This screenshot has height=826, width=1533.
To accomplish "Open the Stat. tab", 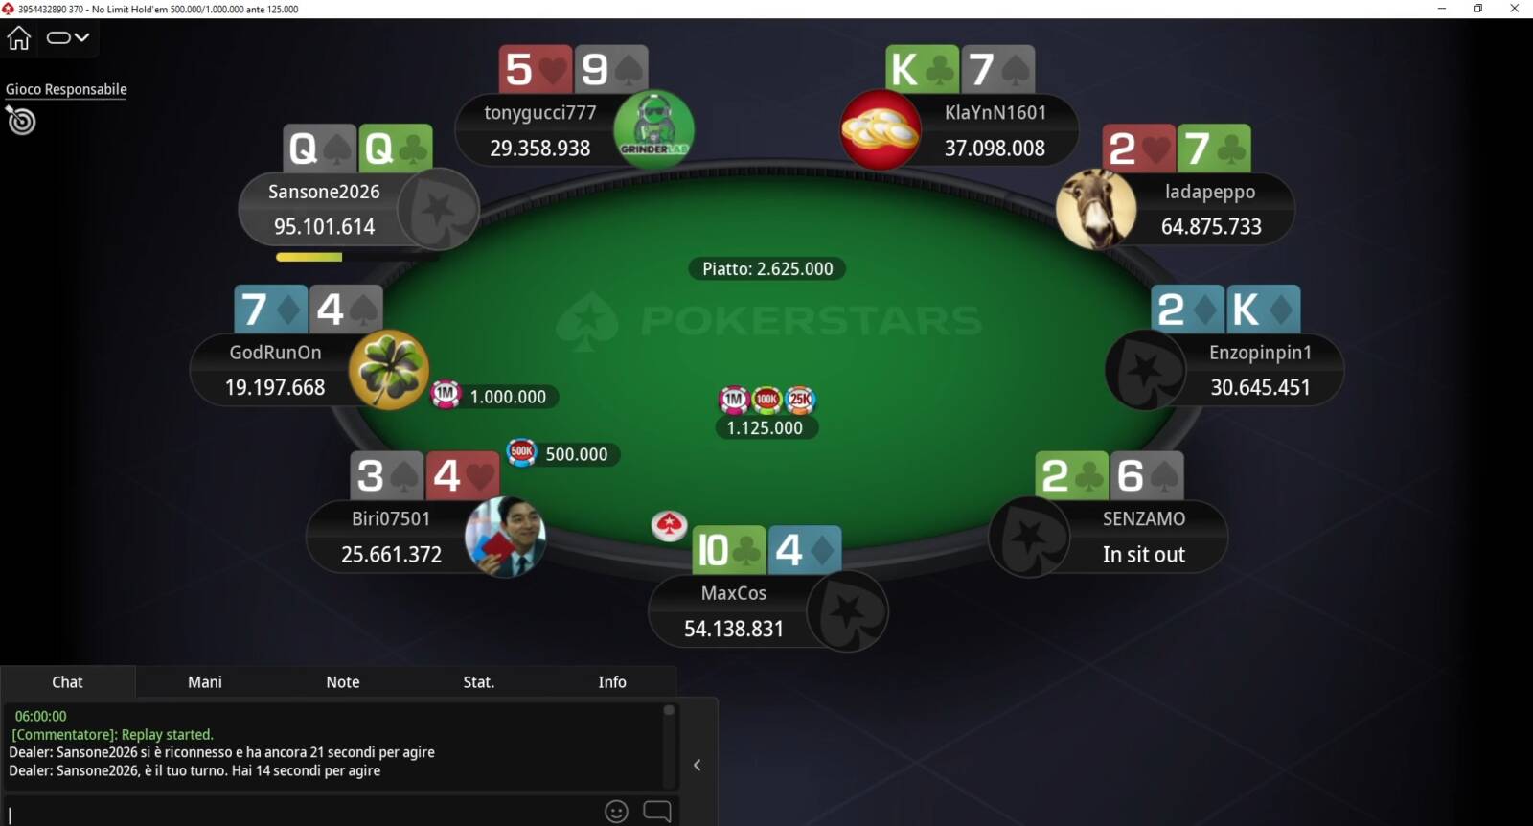I will (x=479, y=682).
